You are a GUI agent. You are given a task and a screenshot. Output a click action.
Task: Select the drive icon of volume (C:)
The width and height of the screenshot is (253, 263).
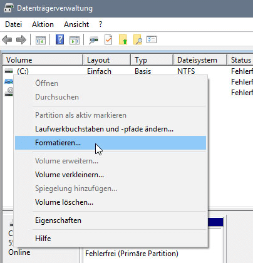[9, 71]
